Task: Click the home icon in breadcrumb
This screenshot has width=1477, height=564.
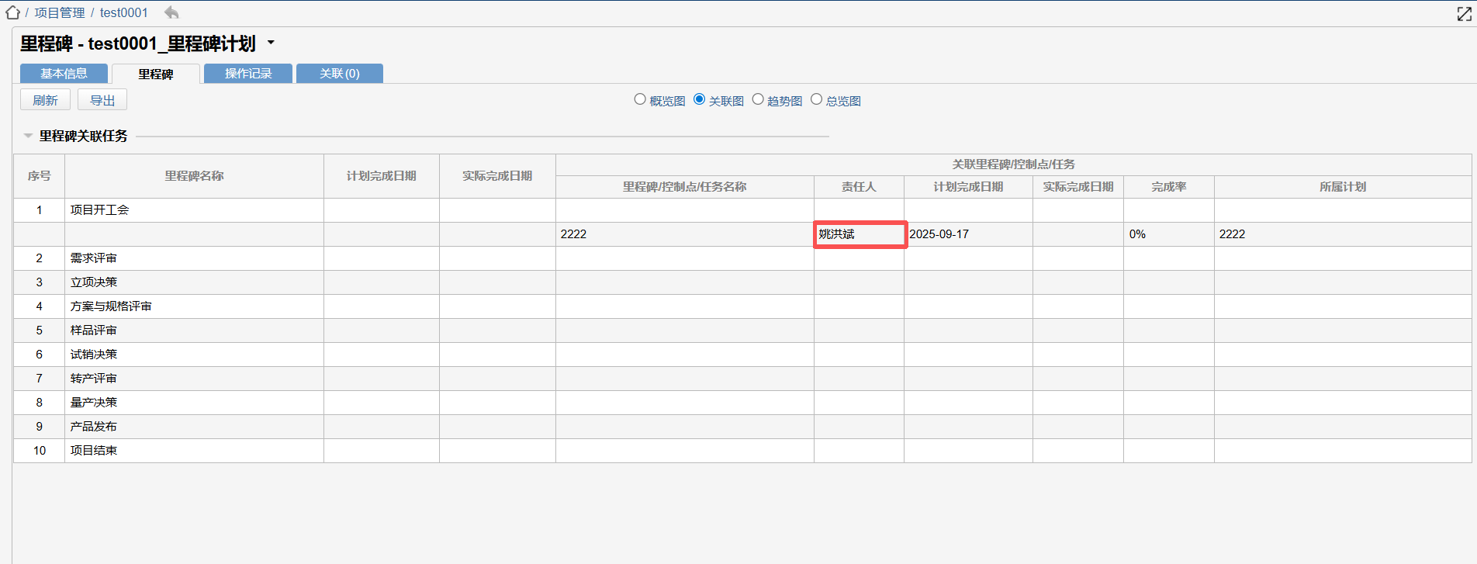Action: [x=12, y=12]
